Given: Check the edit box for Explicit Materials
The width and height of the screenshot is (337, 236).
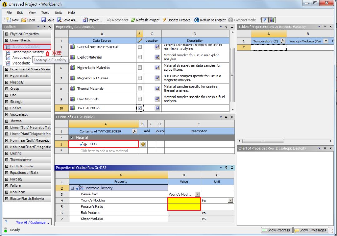Looking at the screenshot, I should pos(140,57).
